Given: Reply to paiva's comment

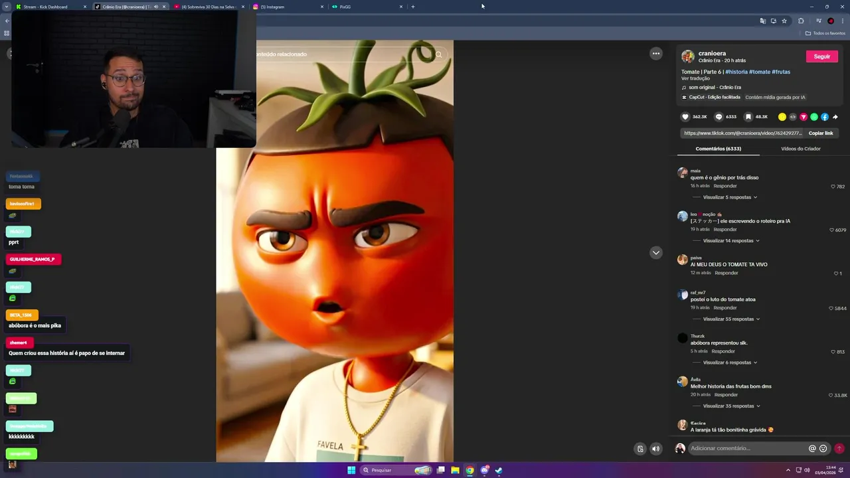Looking at the screenshot, I should click(726, 273).
